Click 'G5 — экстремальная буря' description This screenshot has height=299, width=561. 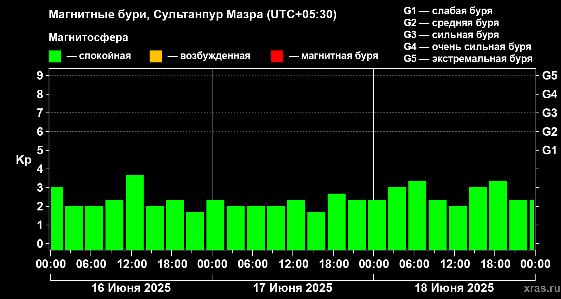point(468,59)
